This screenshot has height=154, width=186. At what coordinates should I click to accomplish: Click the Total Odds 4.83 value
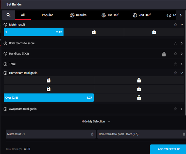pos(27,149)
